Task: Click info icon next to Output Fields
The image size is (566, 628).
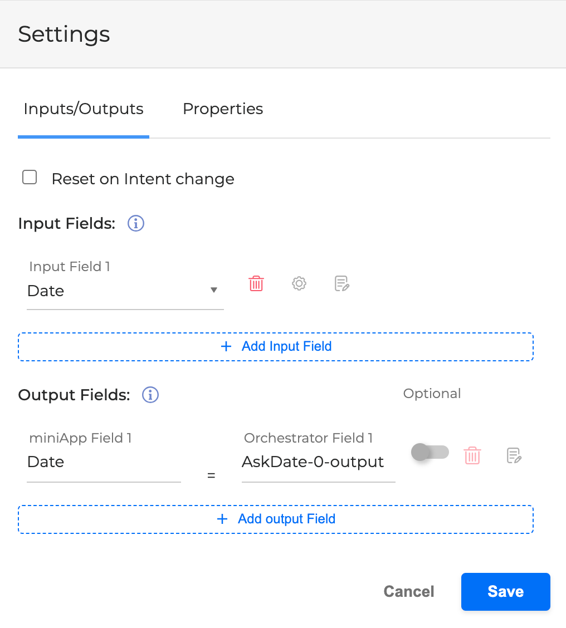Action: point(150,395)
